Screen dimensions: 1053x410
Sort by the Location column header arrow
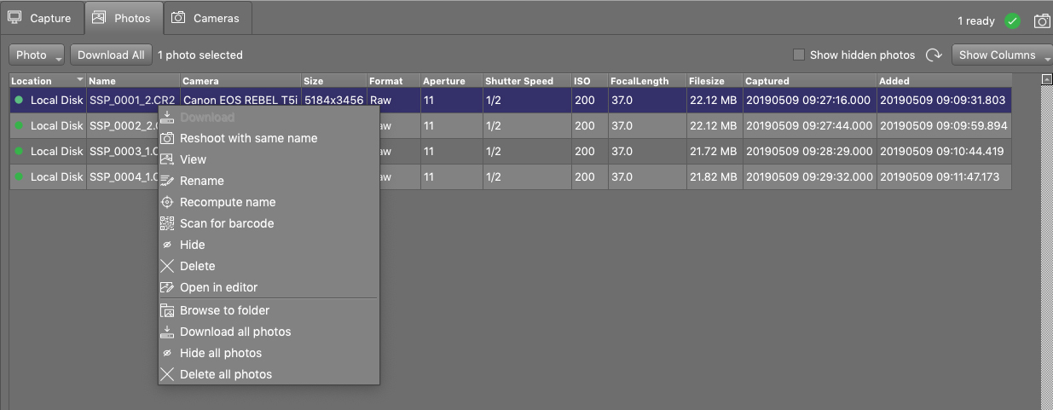point(80,80)
